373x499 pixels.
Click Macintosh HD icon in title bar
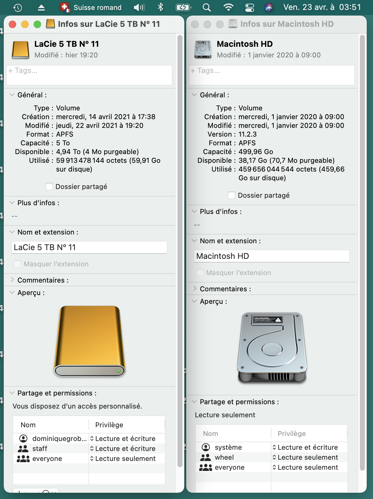point(233,24)
